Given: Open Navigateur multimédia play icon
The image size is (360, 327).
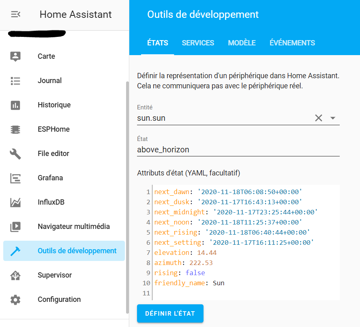Looking at the screenshot, I should point(15,227).
